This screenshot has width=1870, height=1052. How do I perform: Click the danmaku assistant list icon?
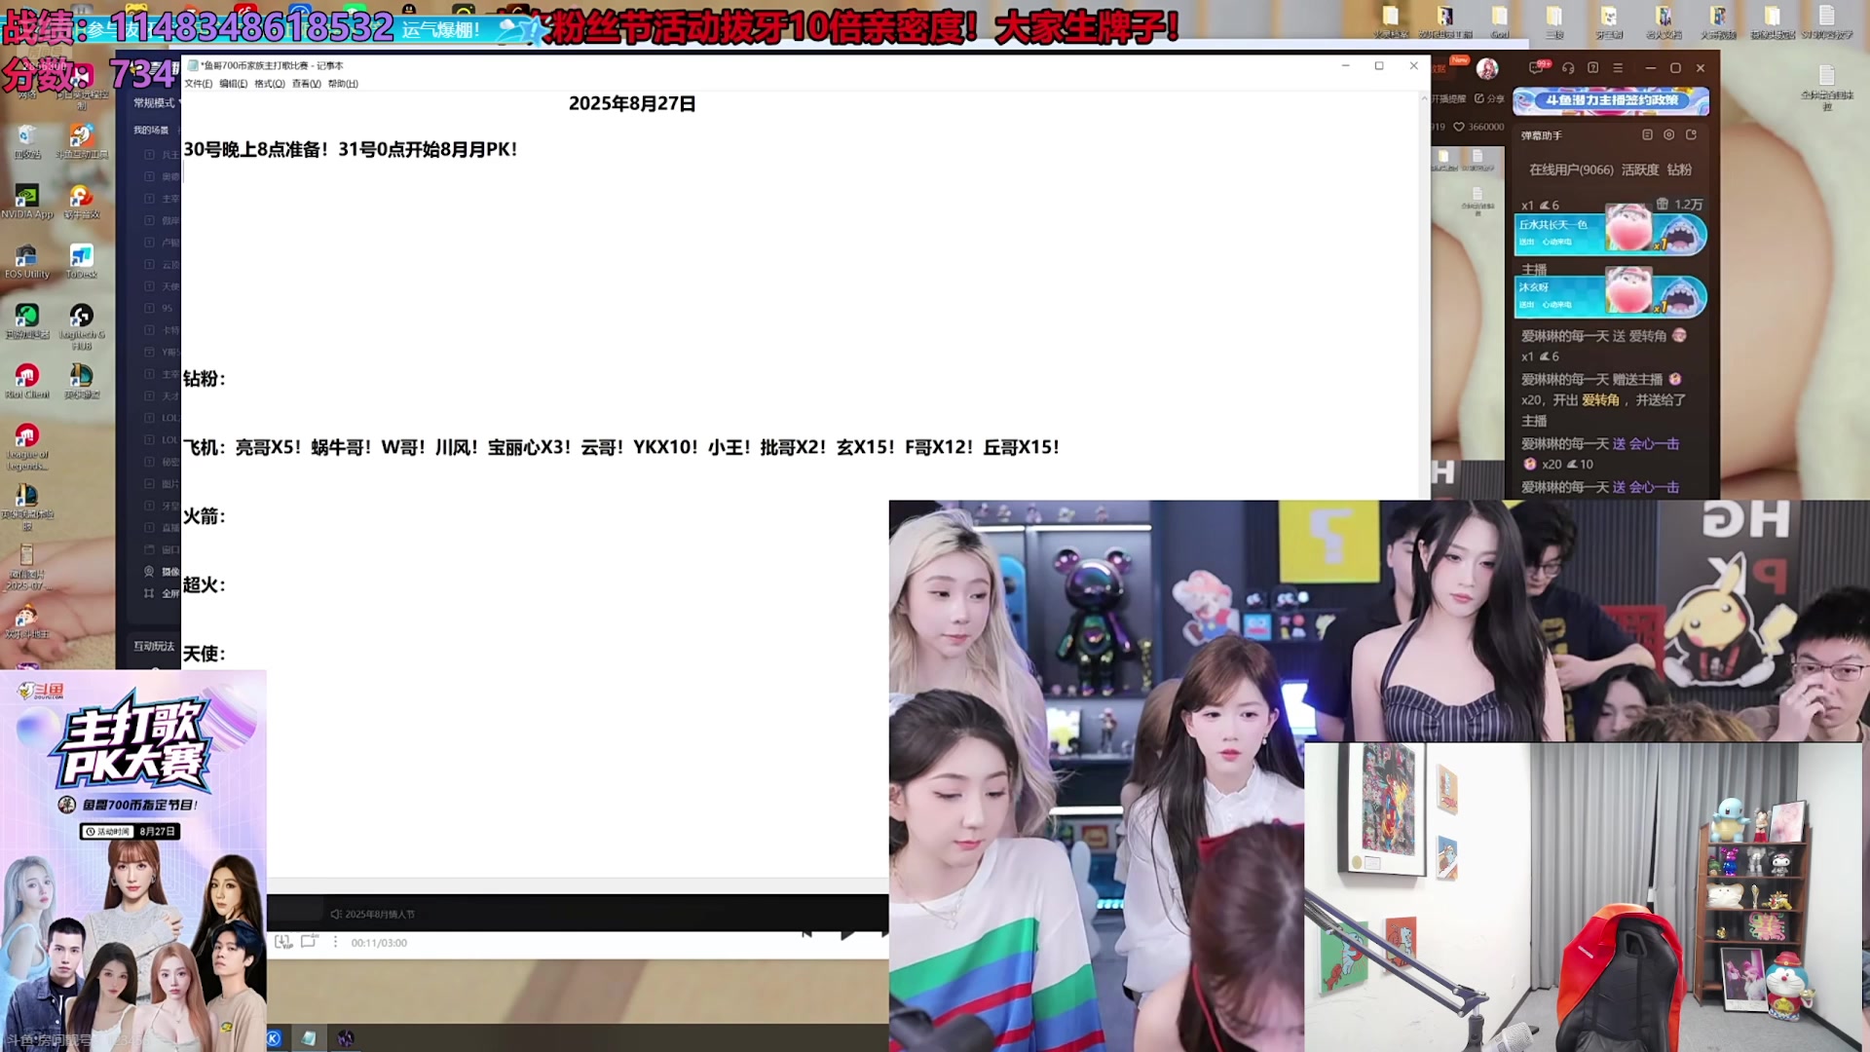pyautogui.click(x=1648, y=135)
